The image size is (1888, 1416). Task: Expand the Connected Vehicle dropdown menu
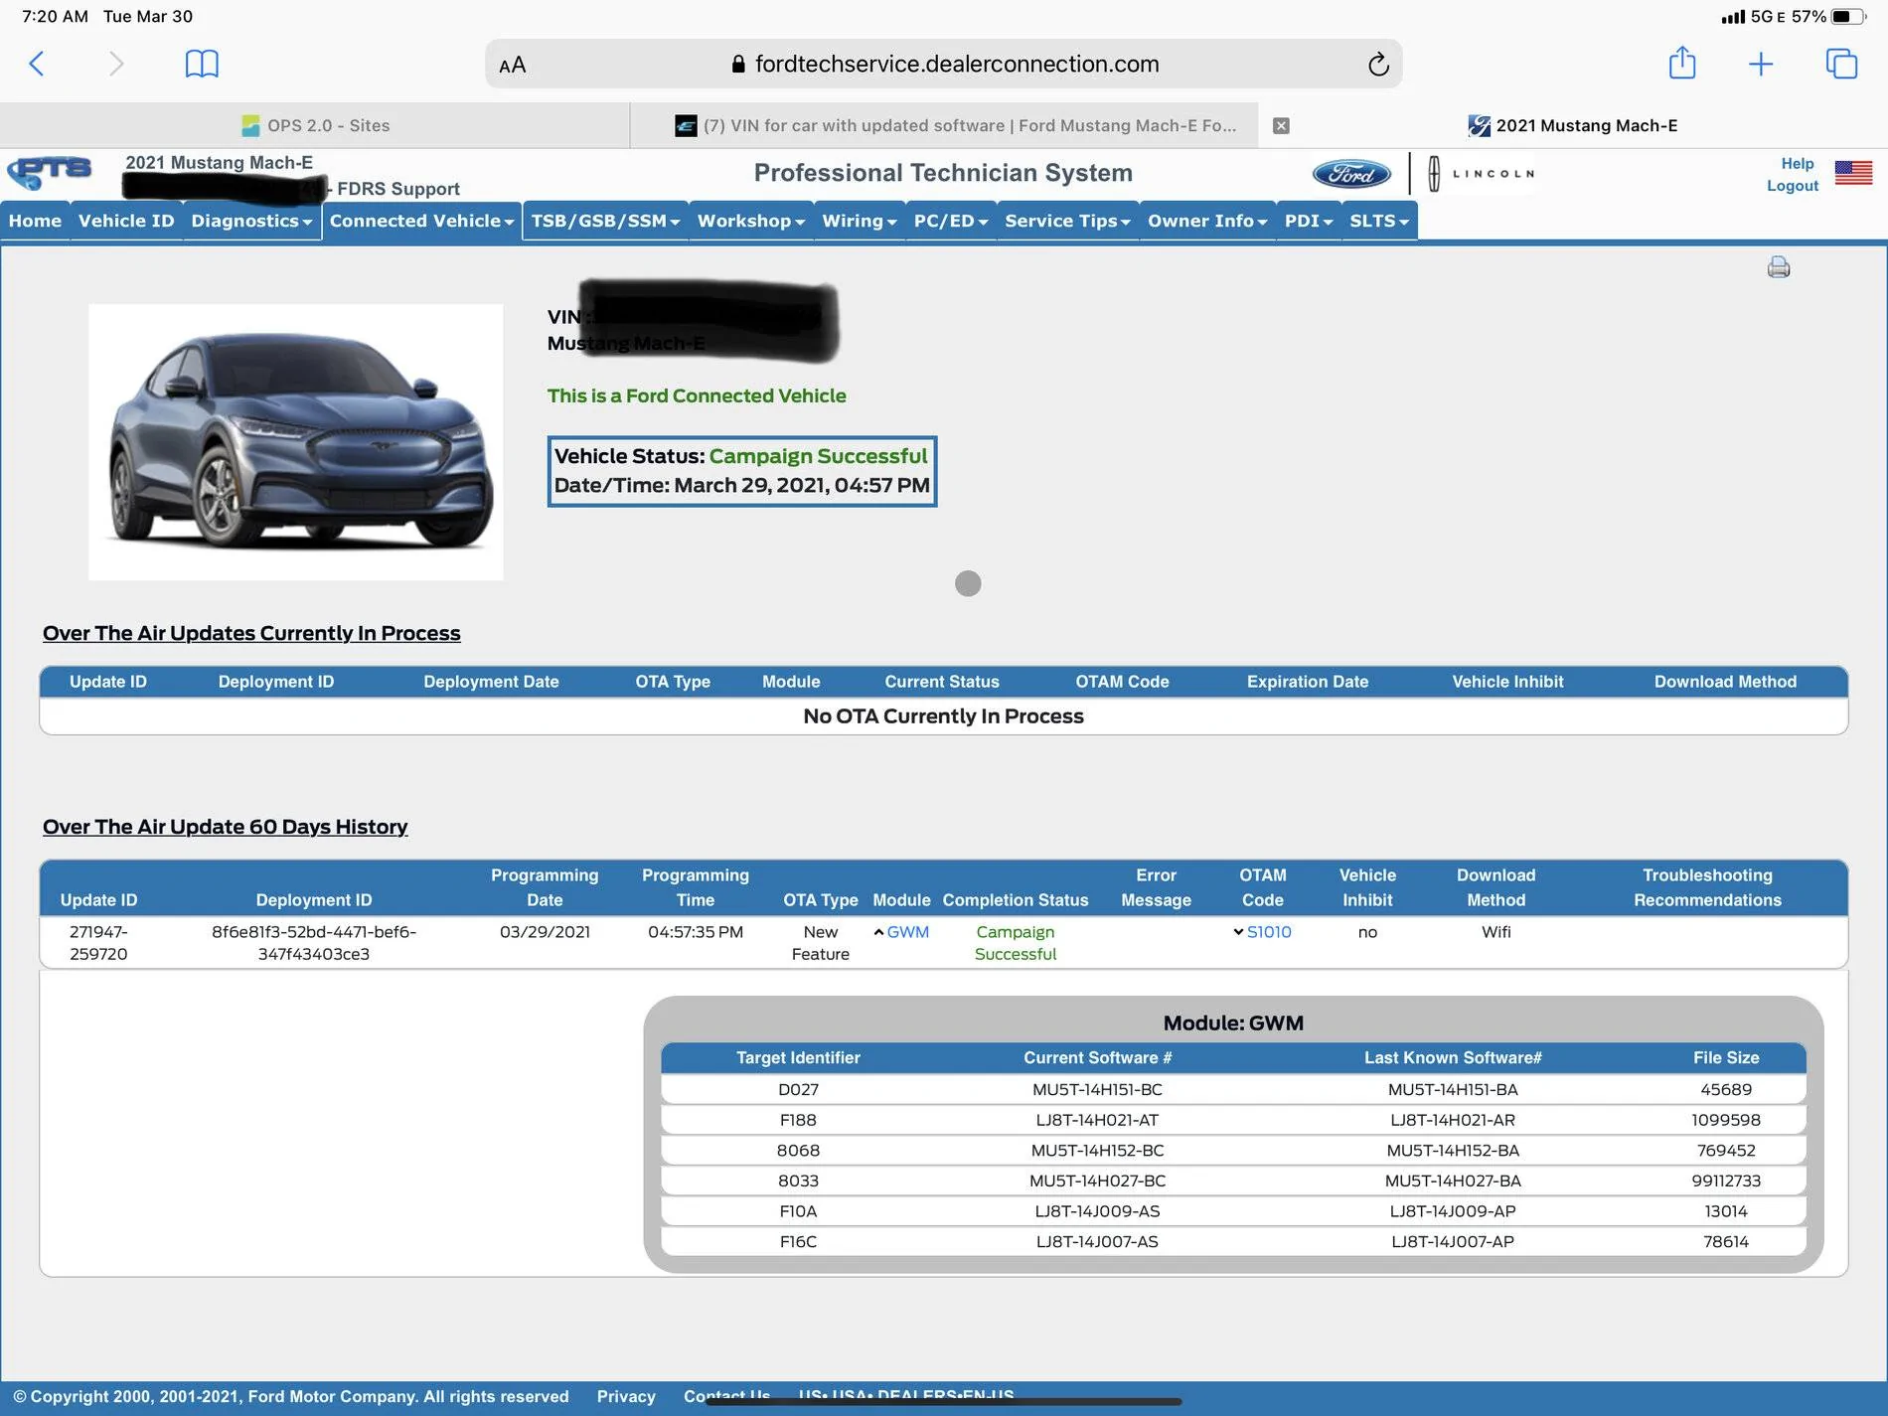tap(421, 221)
